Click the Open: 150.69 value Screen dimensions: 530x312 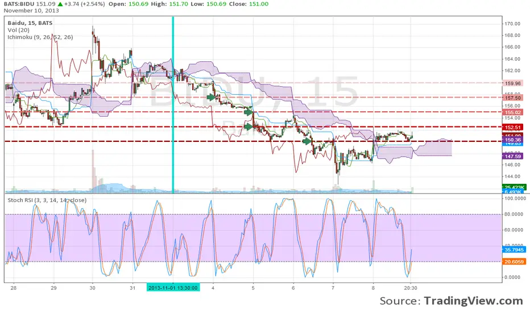tap(129, 4)
